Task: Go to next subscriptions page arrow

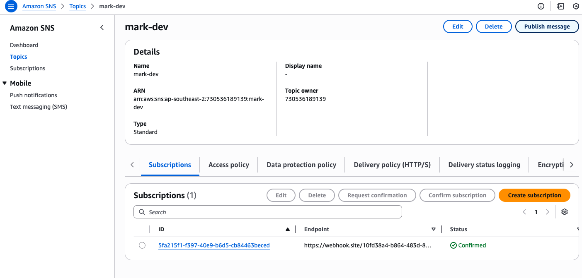Action: coord(548,212)
